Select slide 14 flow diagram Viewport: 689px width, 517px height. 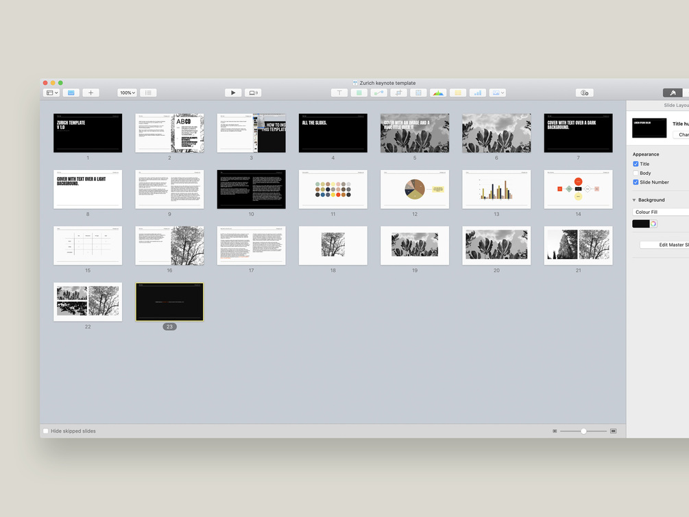(x=578, y=189)
